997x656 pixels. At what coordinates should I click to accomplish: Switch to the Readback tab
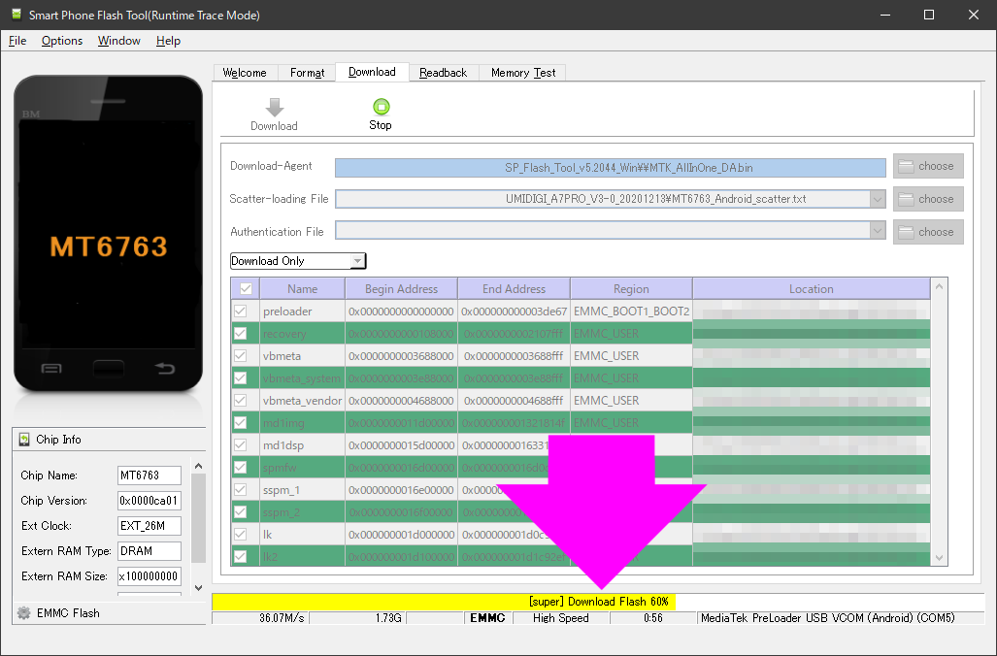[x=443, y=72]
